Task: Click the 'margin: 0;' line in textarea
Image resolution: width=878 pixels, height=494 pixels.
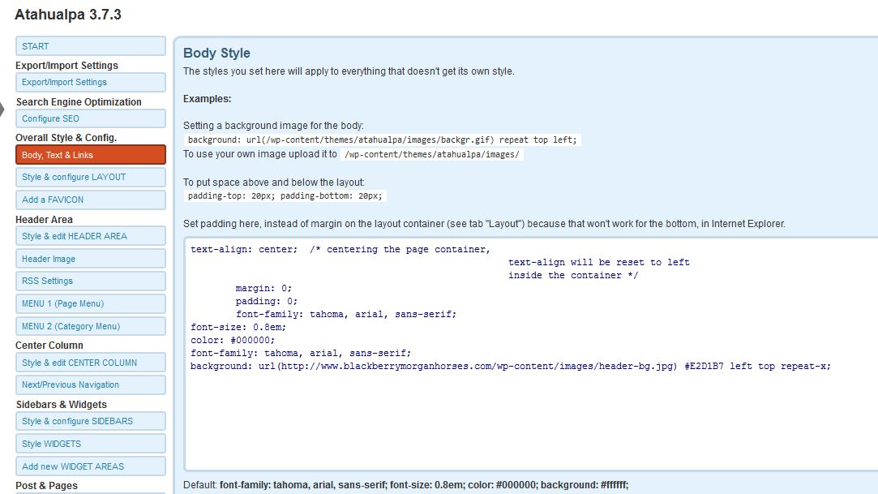Action: point(263,289)
